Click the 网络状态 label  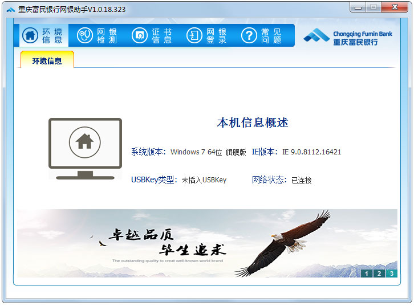(269, 180)
